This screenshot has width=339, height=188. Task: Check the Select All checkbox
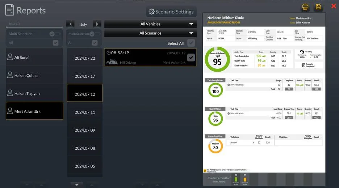coord(191,43)
